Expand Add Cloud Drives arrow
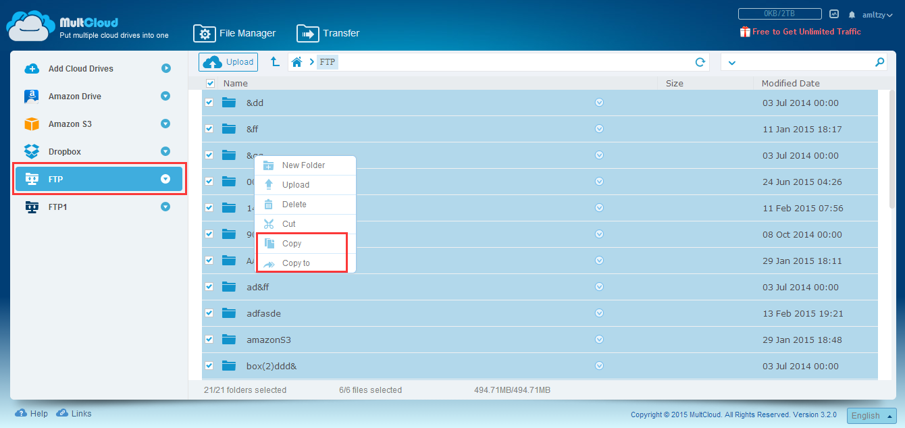This screenshot has height=428, width=905. (x=165, y=68)
